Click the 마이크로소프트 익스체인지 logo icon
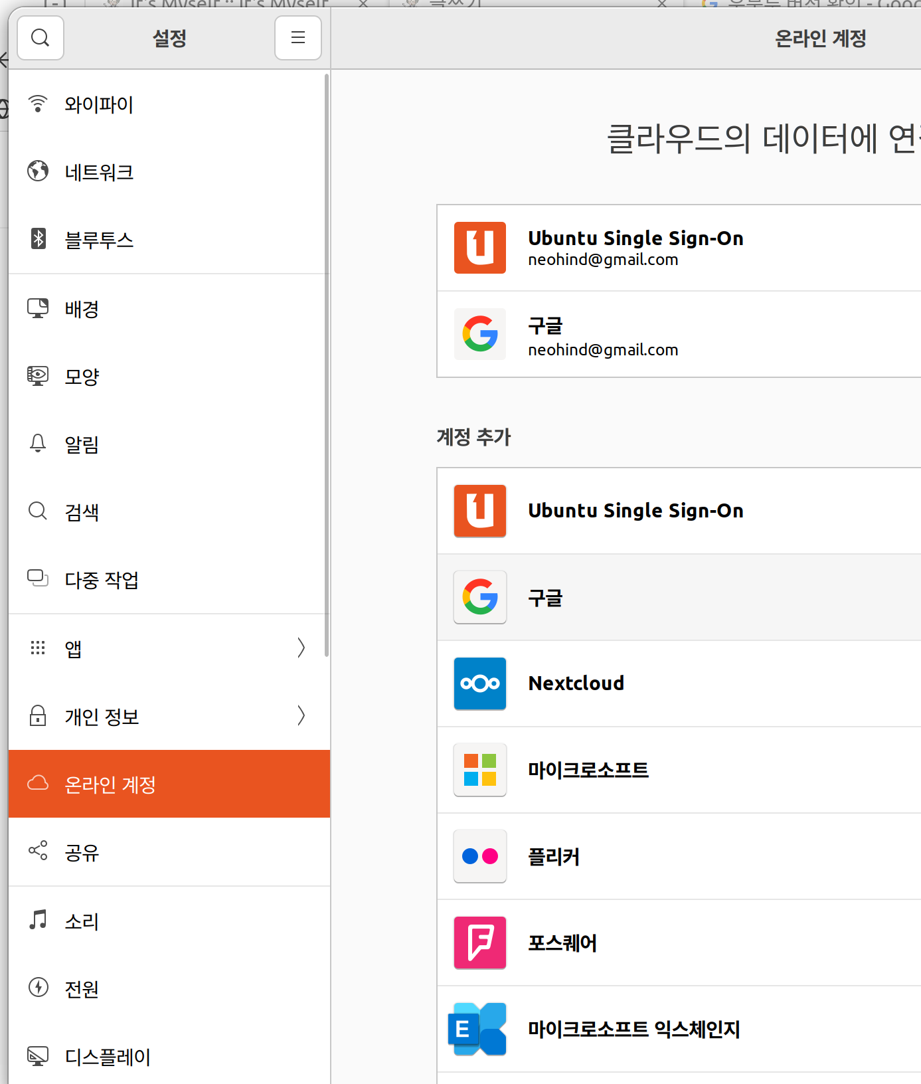This screenshot has width=921, height=1084. click(478, 1029)
